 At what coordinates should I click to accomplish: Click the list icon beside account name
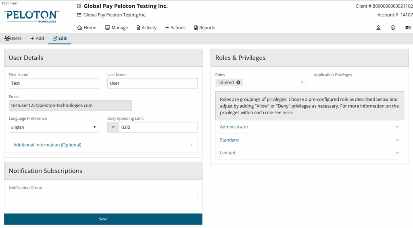(79, 15)
